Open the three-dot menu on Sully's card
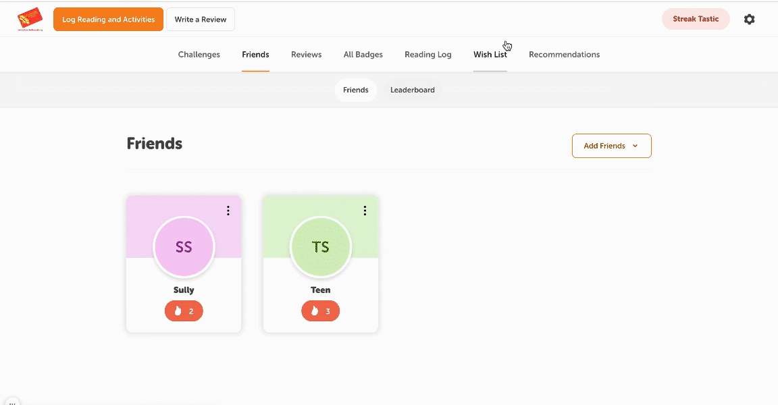 click(x=228, y=211)
